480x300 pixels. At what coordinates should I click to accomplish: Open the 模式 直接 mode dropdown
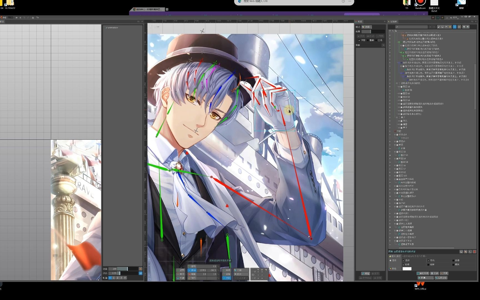pyautogui.click(x=367, y=27)
